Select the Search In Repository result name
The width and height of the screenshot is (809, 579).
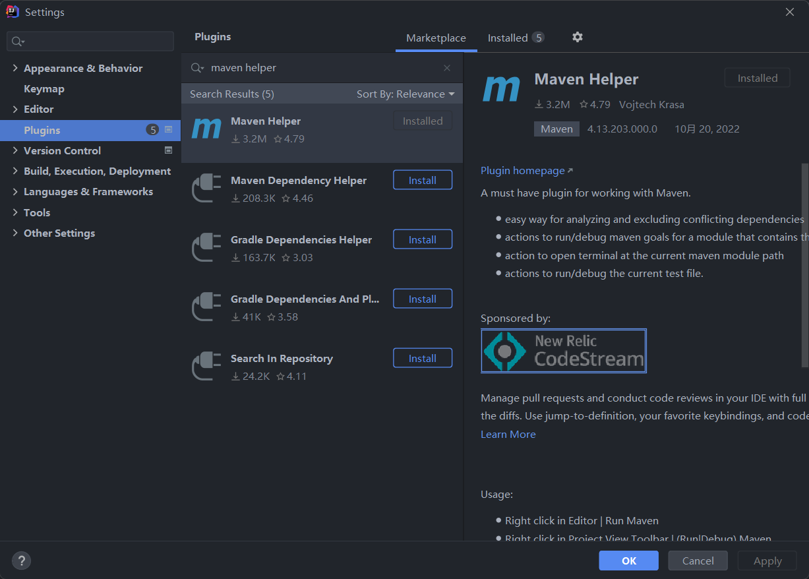click(x=282, y=358)
